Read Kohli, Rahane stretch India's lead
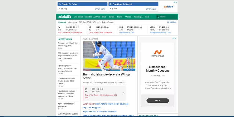234x117 pixels. click(66, 105)
